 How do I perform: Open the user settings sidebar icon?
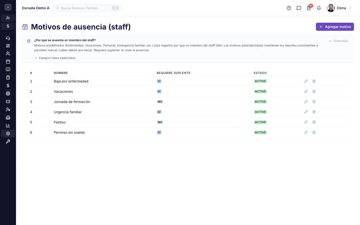click(x=8, y=109)
